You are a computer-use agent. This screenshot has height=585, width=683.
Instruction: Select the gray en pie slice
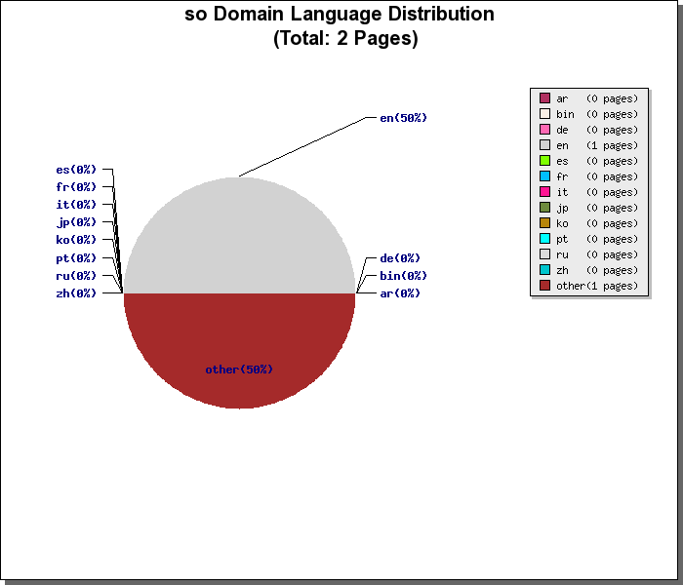pos(239,235)
